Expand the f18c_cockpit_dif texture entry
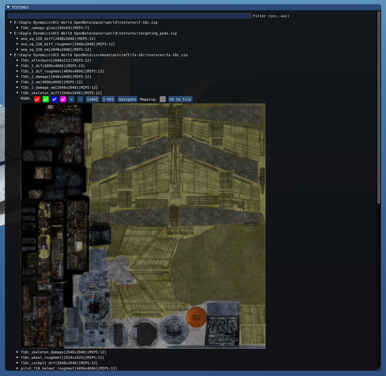The width and height of the screenshot is (386, 376). (18, 363)
